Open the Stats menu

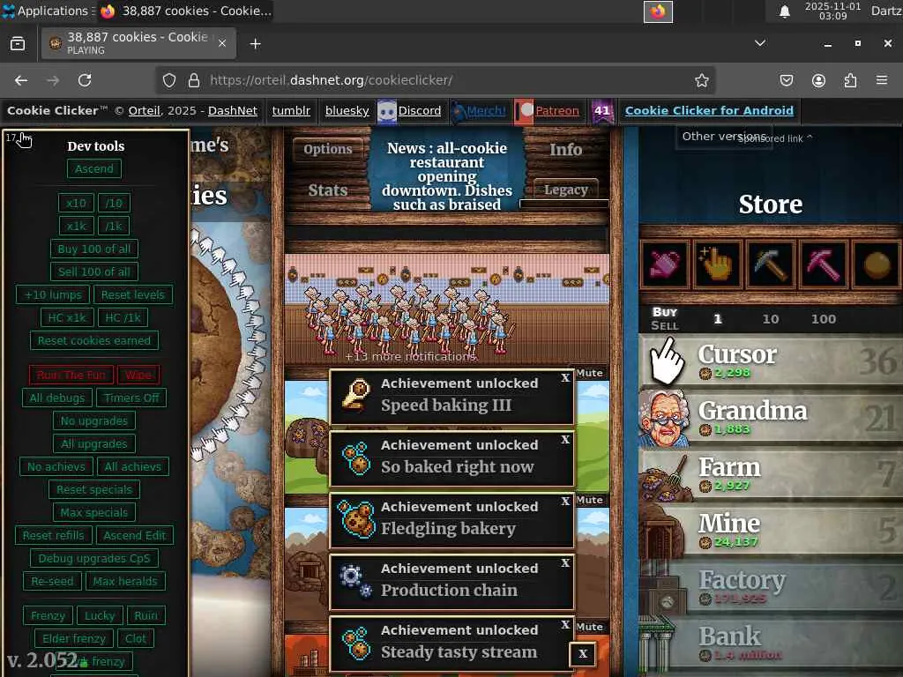point(328,190)
